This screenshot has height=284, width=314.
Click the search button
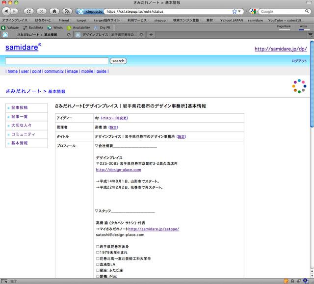point(118,61)
